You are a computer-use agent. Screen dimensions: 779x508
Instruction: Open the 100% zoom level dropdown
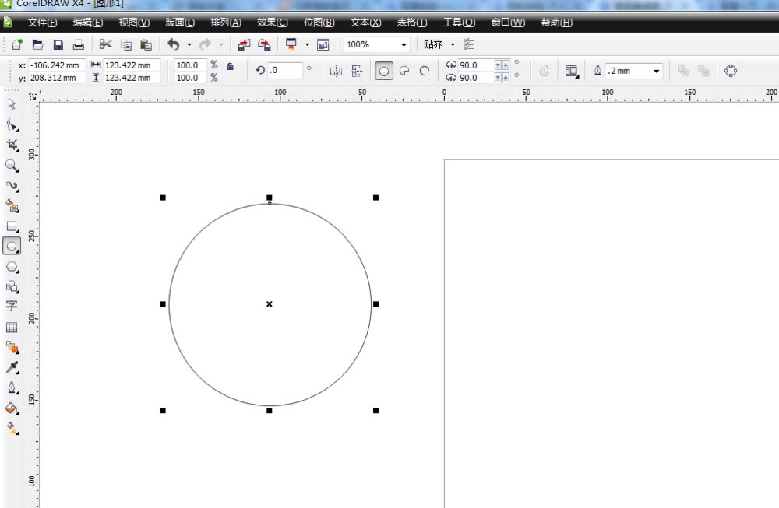pyautogui.click(x=404, y=44)
